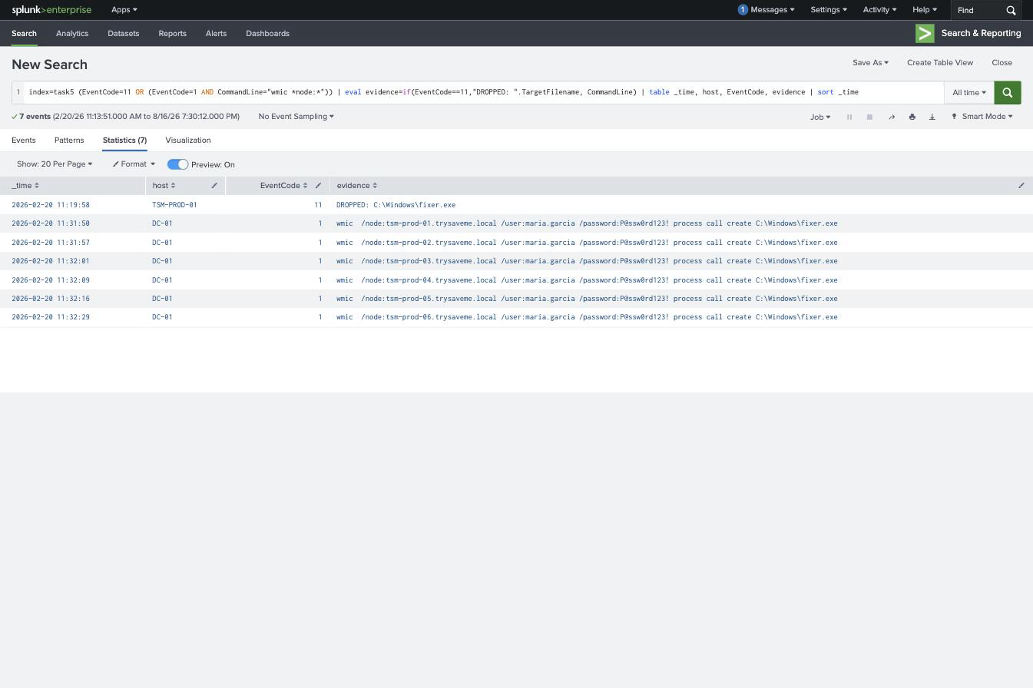The height and width of the screenshot is (688, 1033).
Task: Open the Alerts nav item
Action: (x=216, y=34)
